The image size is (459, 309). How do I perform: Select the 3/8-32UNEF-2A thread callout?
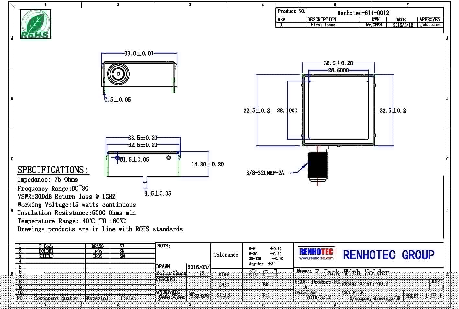[265, 173]
